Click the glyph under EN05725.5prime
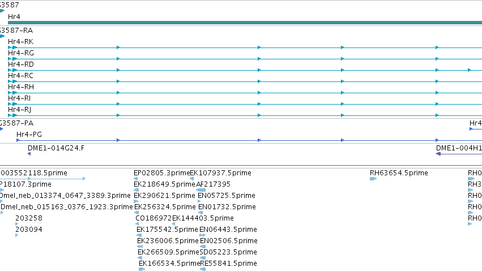Viewport: 482px width, 272px height. click(199, 201)
